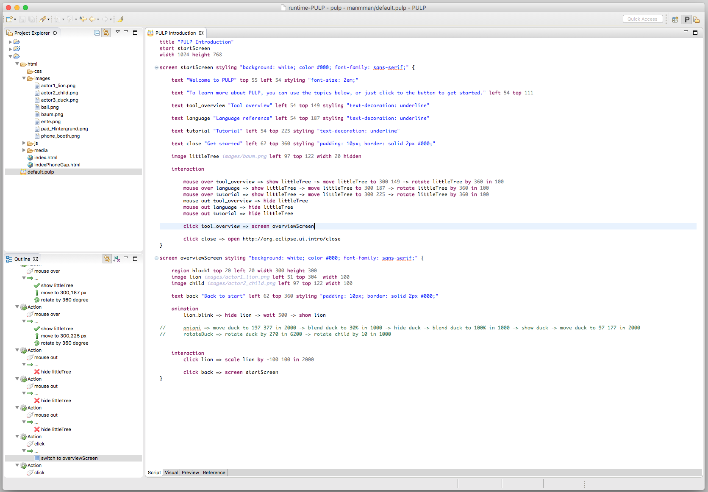Image resolution: width=708 pixels, height=492 pixels.
Task: Select phone_booth.png file
Action: click(60, 136)
